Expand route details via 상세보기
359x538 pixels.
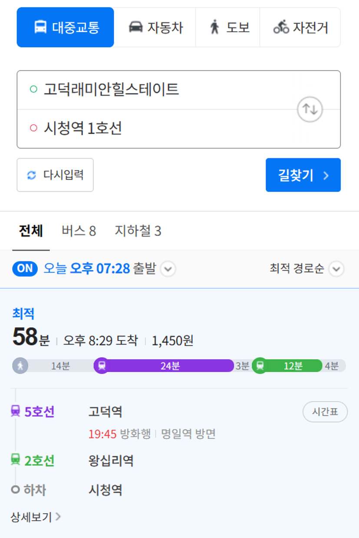click(36, 517)
